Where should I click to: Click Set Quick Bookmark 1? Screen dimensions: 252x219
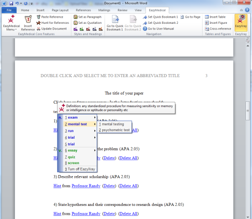tap(161, 17)
